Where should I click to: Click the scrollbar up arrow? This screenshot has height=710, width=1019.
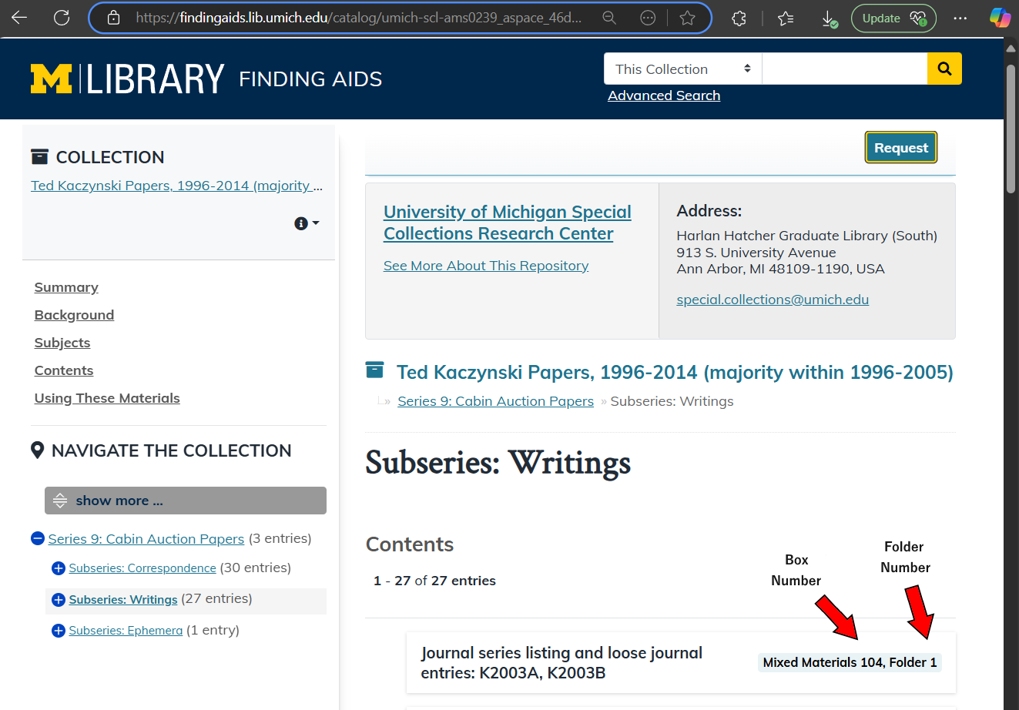[1011, 48]
